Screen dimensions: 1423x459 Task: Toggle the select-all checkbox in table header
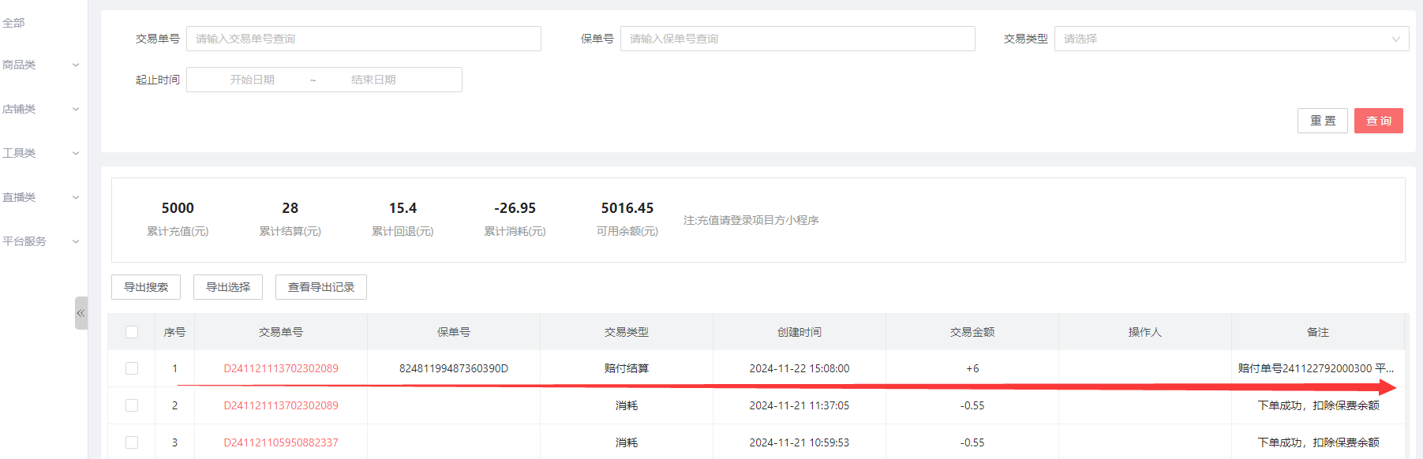click(132, 332)
